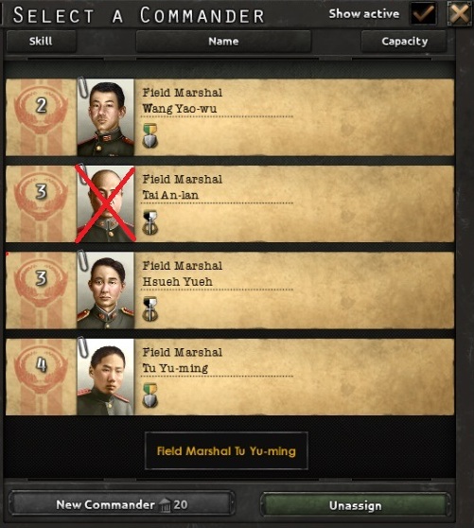Click the political power icon on New Commander
474x528 pixels.
coord(165,505)
